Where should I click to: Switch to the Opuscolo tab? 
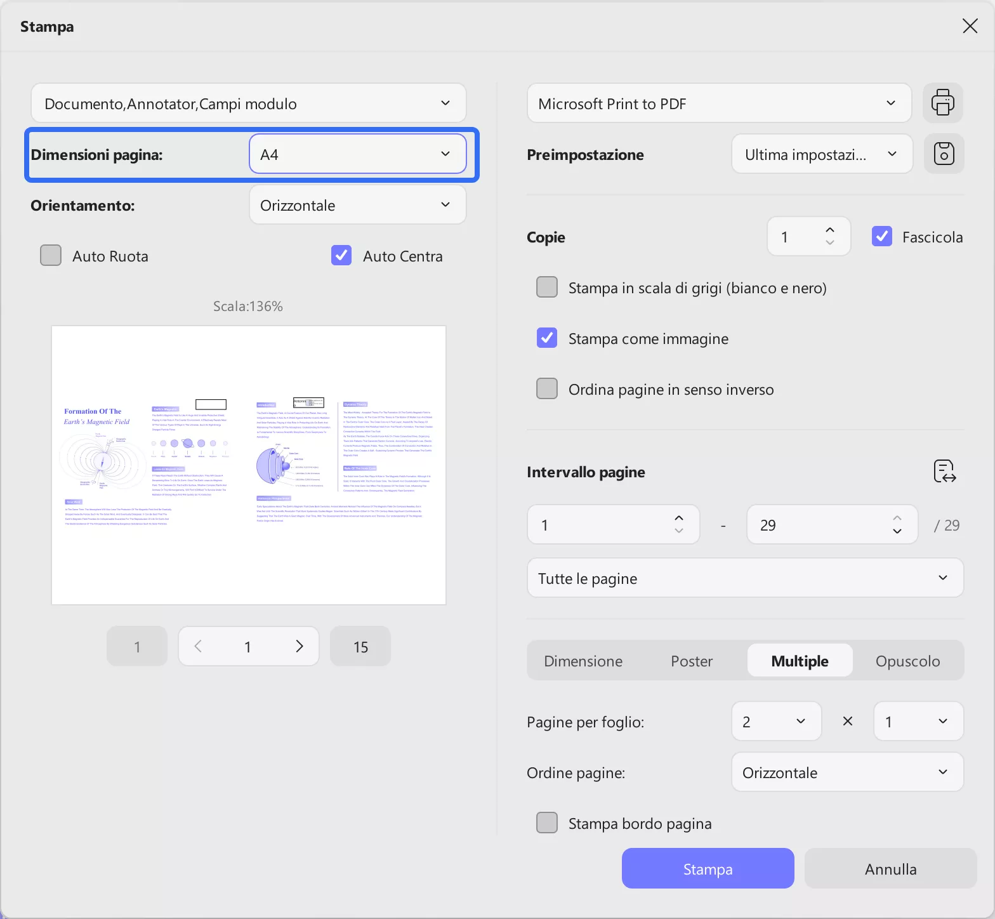click(x=907, y=661)
